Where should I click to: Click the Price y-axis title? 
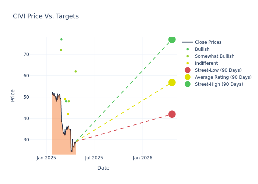coord(13,95)
